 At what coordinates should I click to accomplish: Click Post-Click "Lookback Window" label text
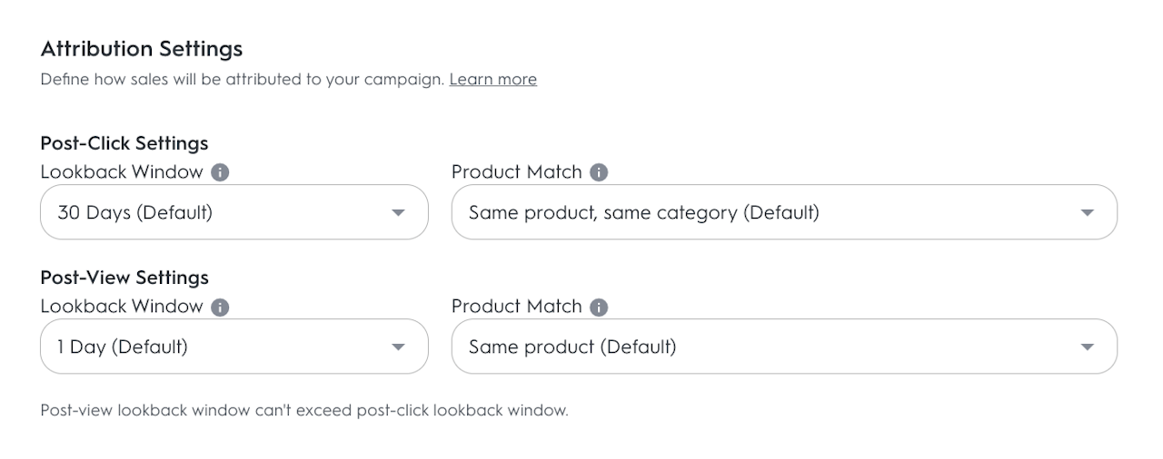click(122, 172)
